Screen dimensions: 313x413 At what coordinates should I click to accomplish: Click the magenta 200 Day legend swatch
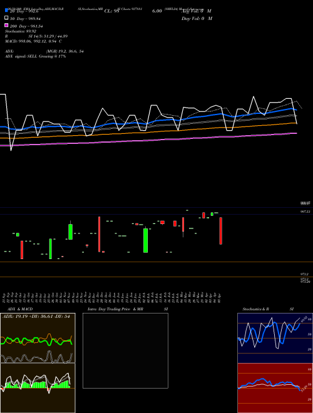coord(7,25)
